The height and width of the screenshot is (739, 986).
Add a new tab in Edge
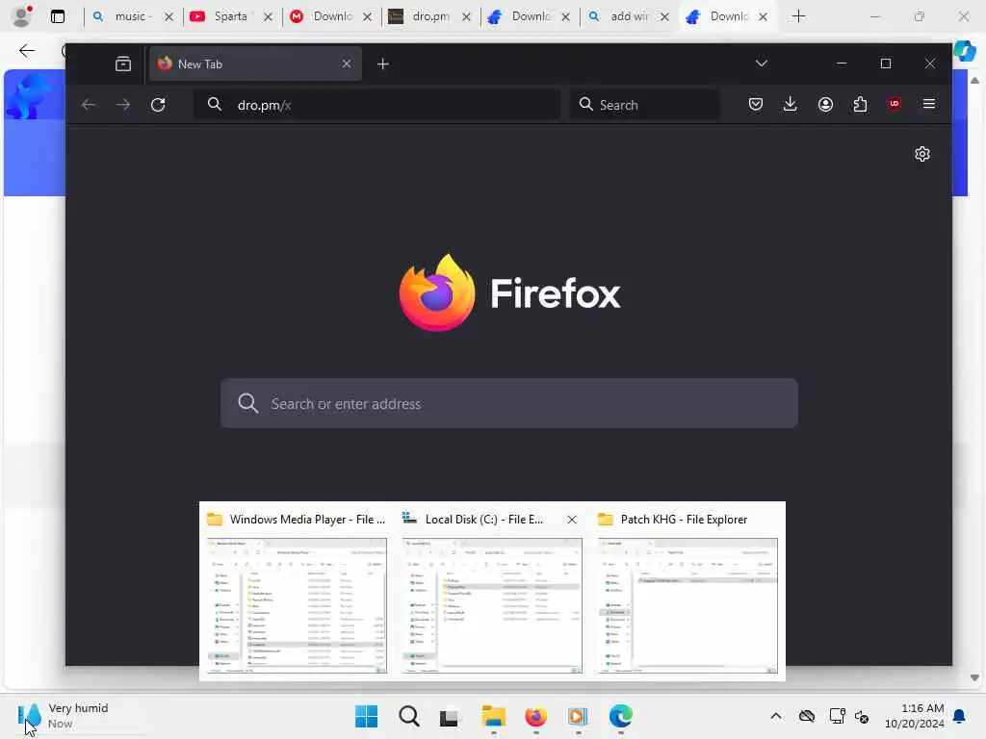point(798,16)
